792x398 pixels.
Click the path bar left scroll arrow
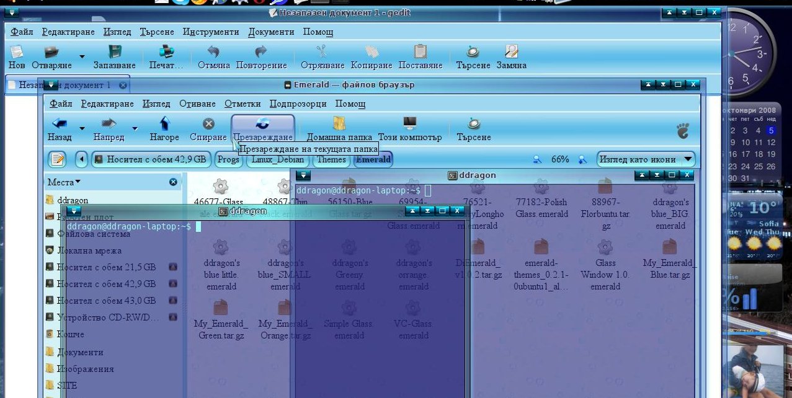point(81,159)
